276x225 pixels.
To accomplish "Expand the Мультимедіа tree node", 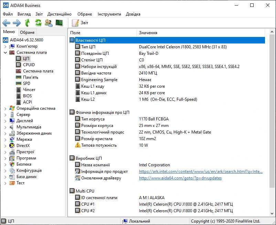I will click(5, 127).
